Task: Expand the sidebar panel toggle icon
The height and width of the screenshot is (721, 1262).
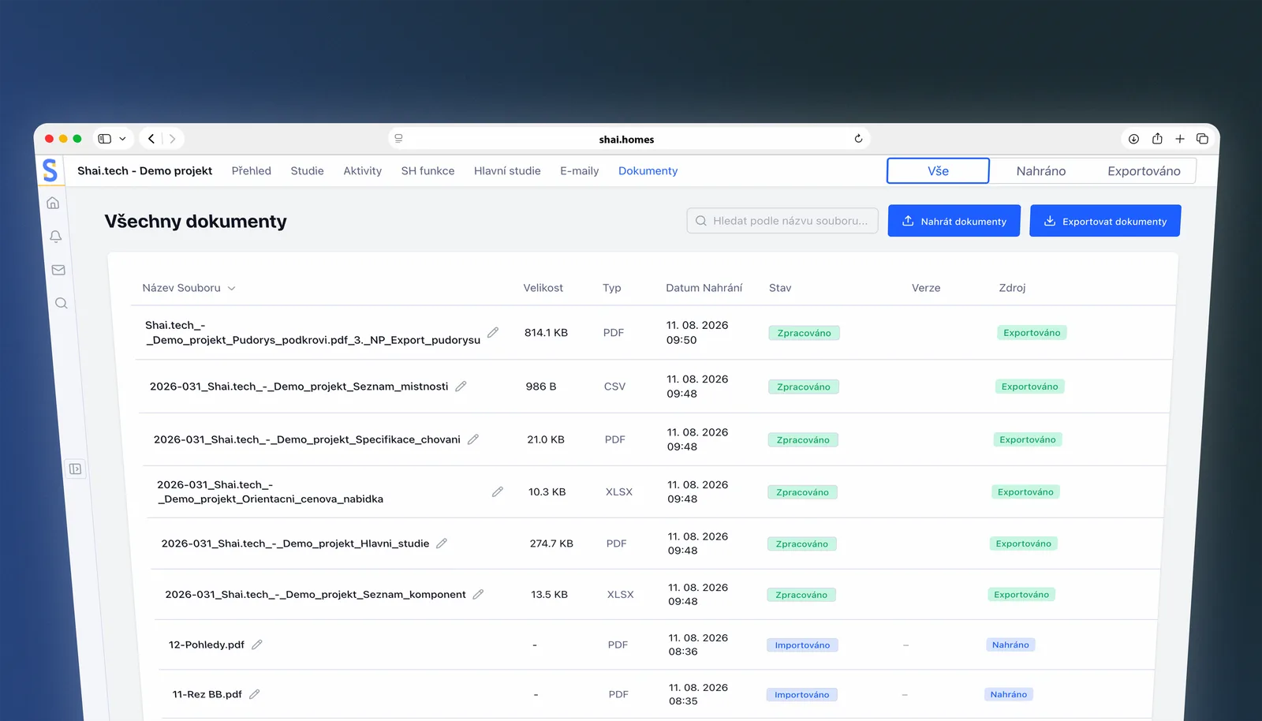Action: point(75,469)
